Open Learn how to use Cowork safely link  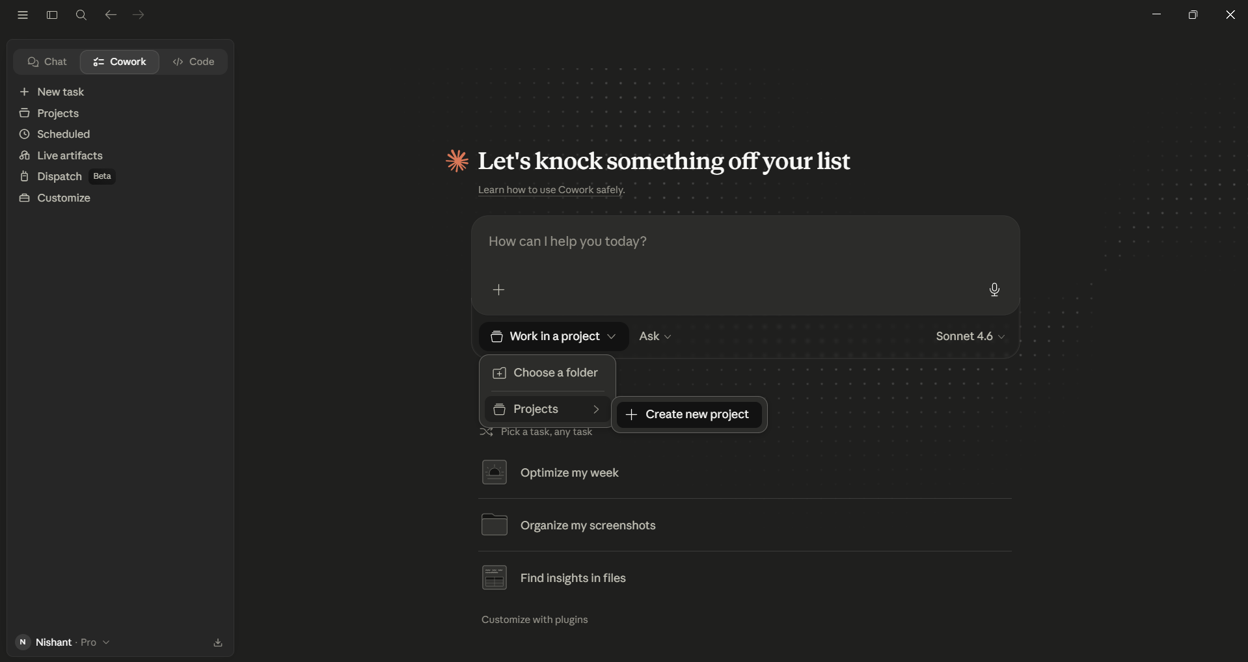(x=550, y=190)
